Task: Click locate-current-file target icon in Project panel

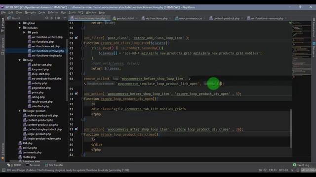Action: tap(47, 18)
